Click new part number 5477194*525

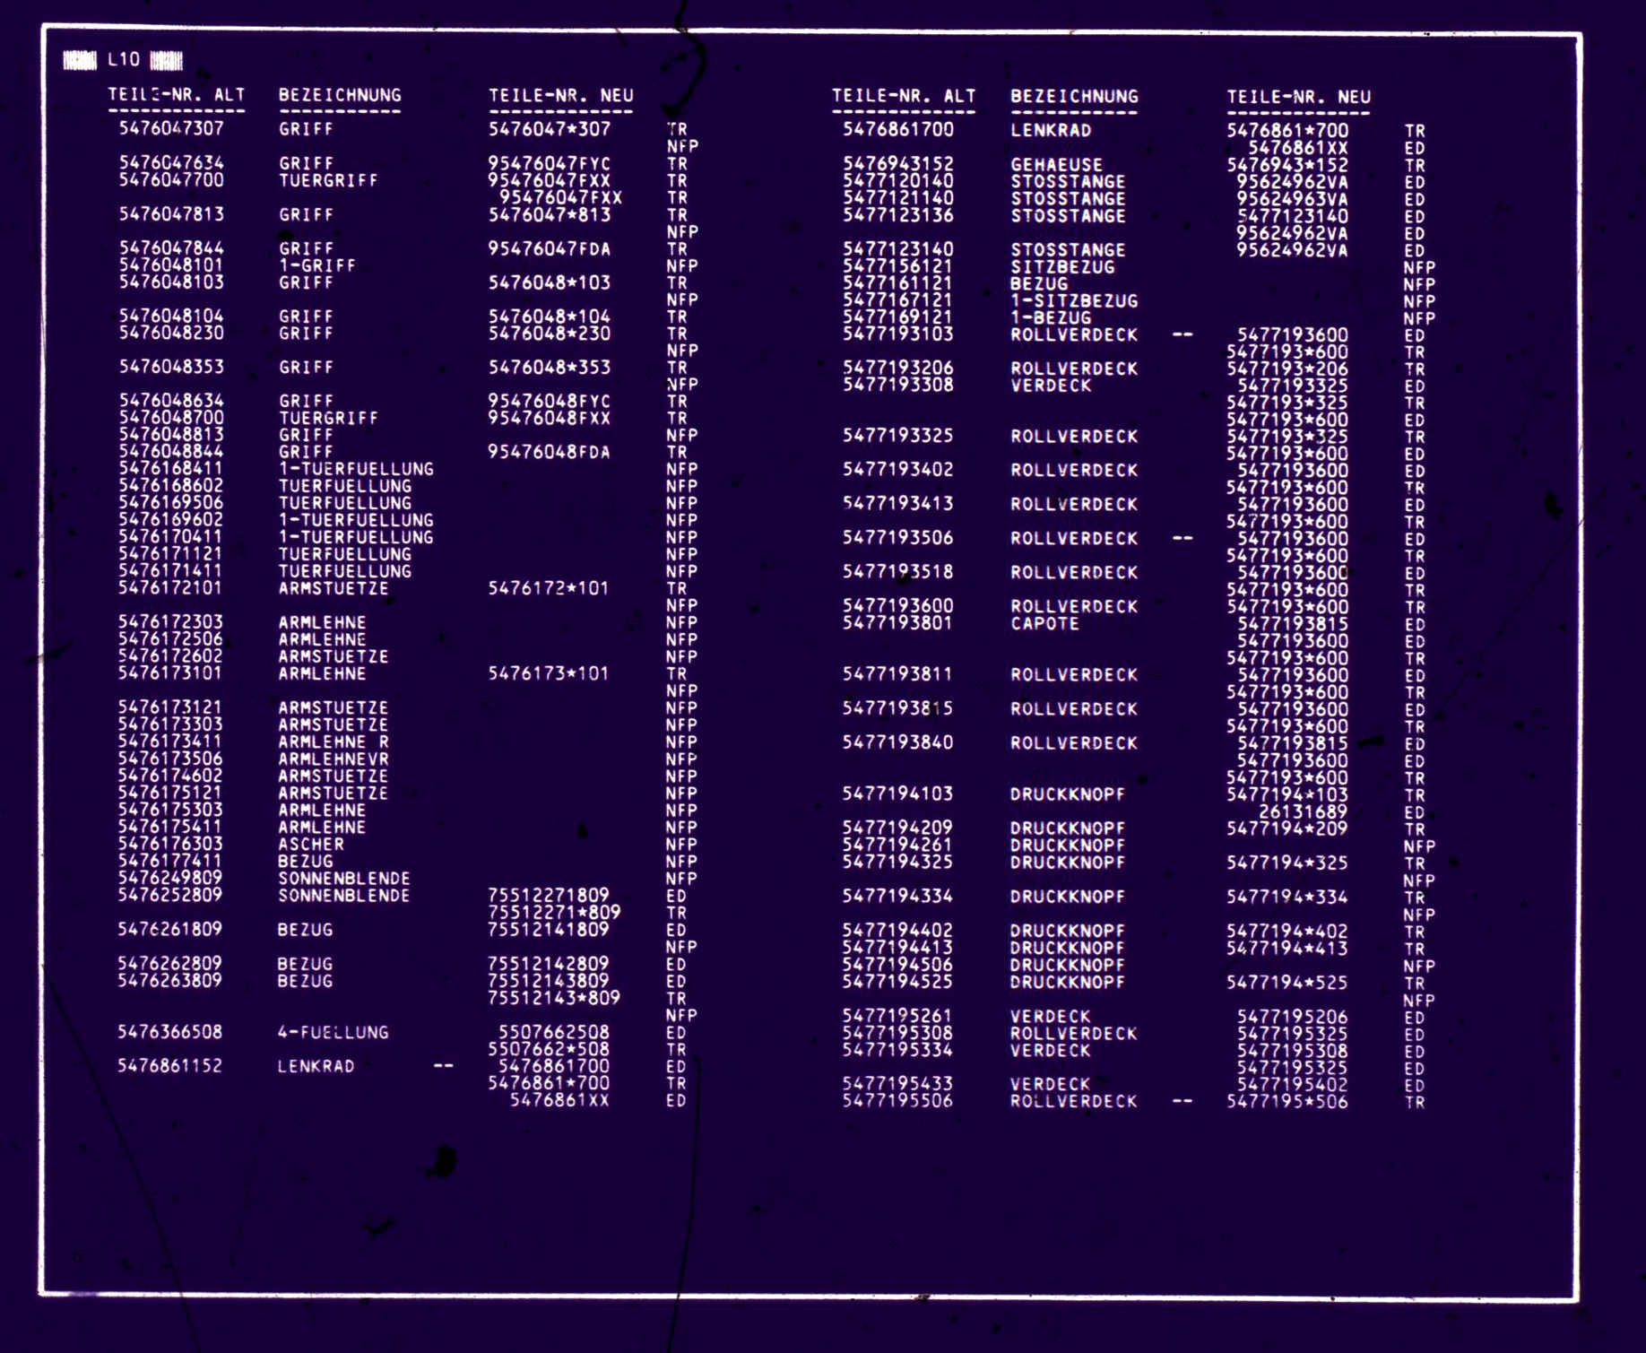[1287, 982]
